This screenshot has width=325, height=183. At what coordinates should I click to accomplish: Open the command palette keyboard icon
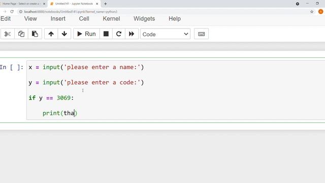coord(201,34)
